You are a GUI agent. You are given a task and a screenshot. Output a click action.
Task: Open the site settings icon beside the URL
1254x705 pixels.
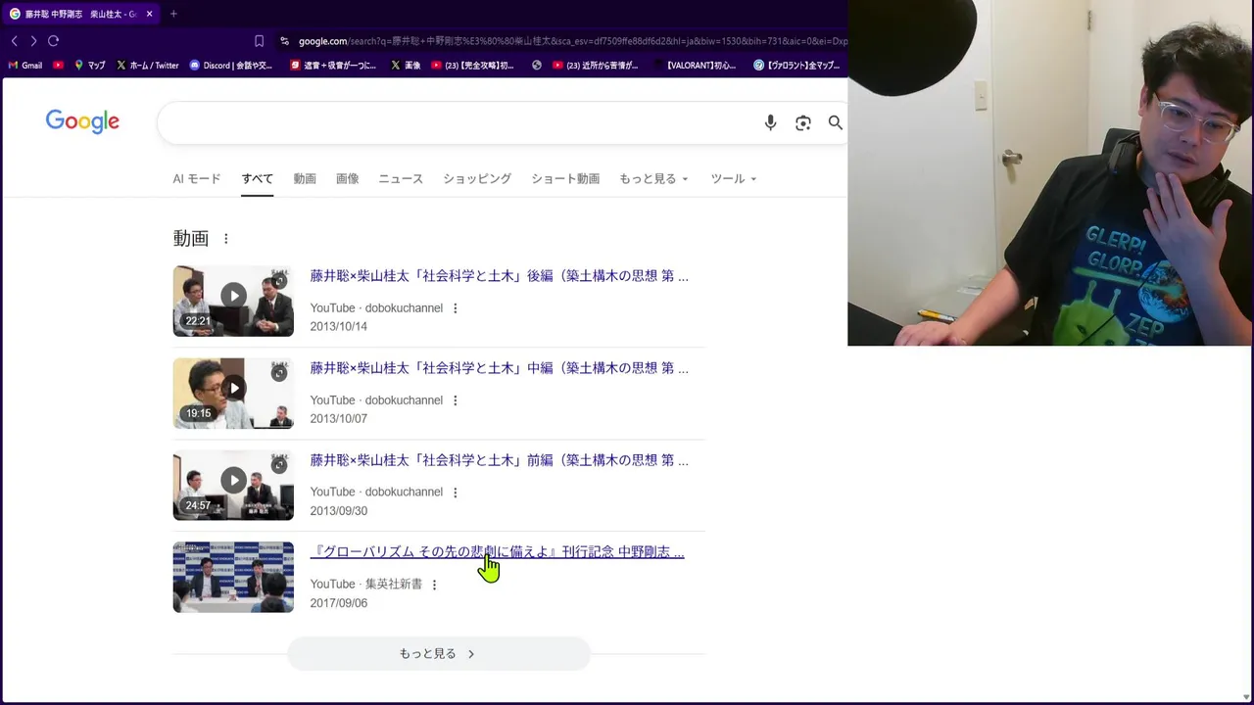[284, 41]
